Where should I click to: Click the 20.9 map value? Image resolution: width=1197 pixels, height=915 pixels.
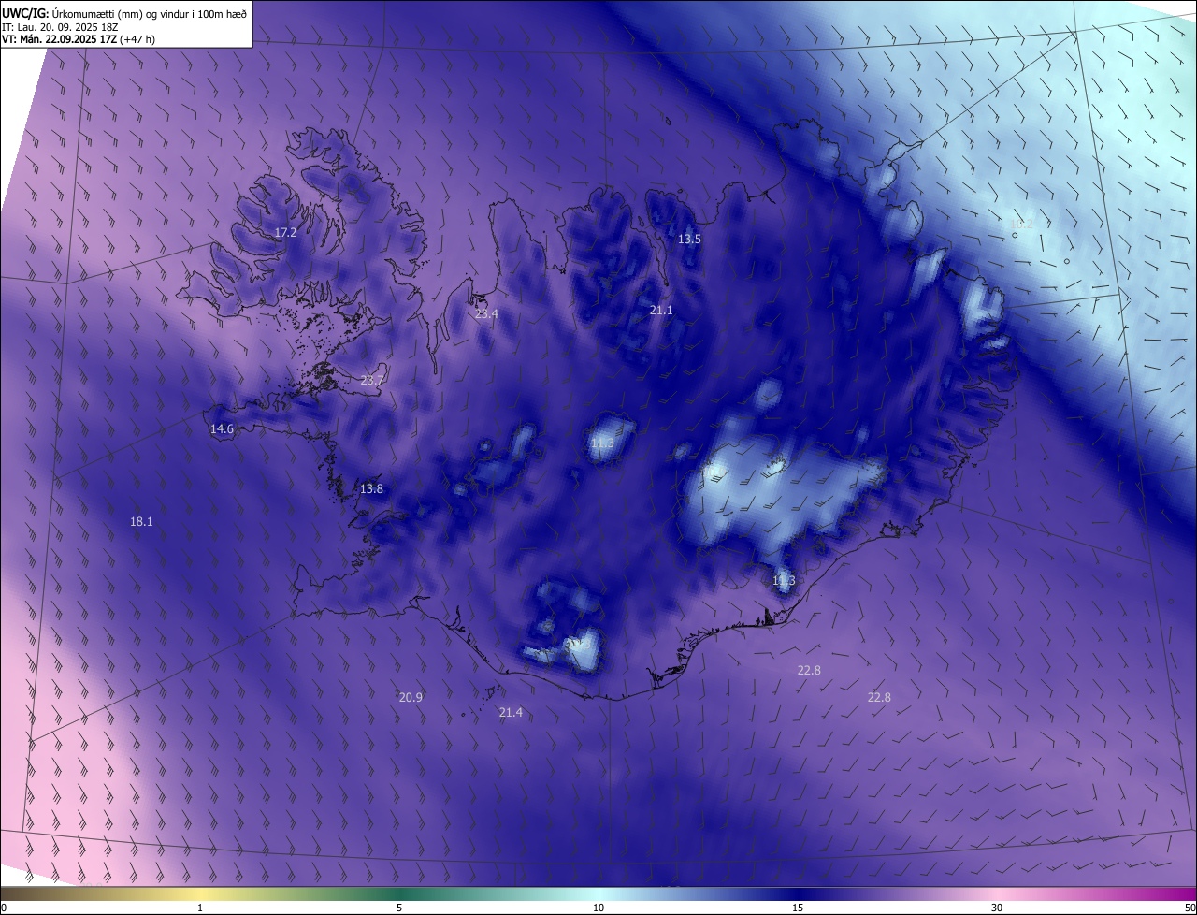411,697
